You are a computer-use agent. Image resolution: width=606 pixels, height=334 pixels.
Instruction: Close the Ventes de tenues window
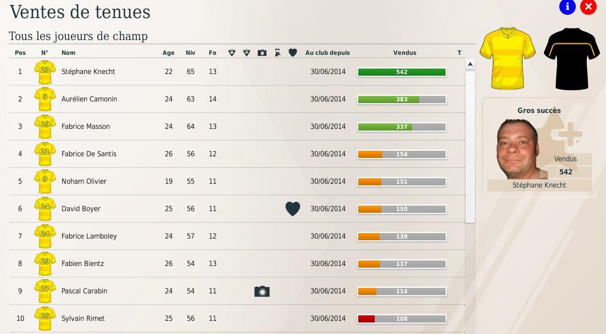[588, 7]
